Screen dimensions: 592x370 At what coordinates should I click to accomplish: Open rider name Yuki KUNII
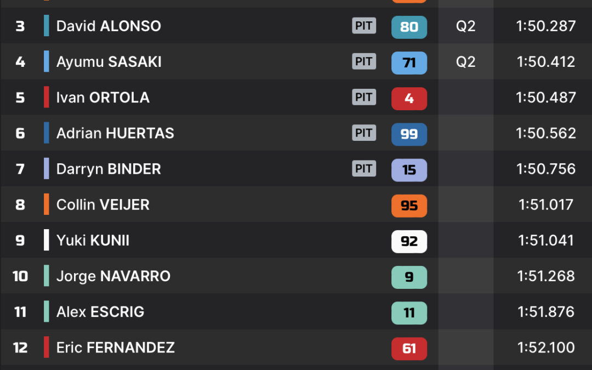pos(93,241)
